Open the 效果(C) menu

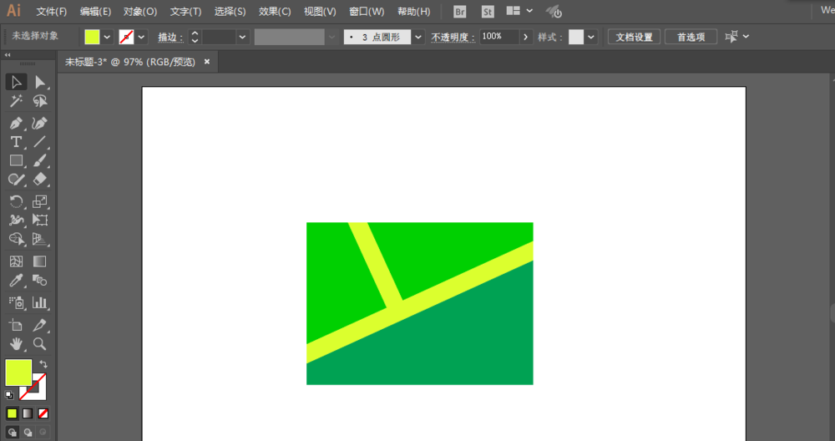click(275, 12)
